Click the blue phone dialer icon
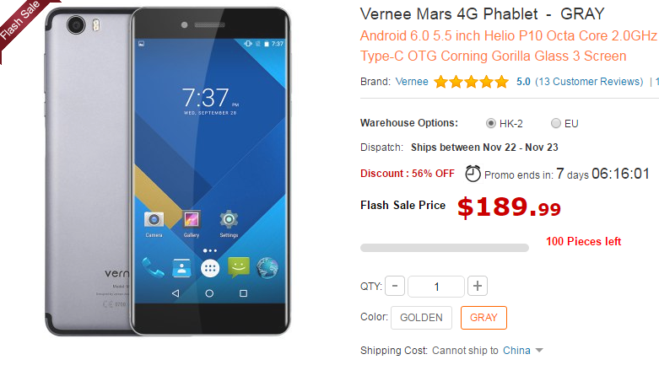Screen dimensions: 659x365 pyautogui.click(x=153, y=268)
